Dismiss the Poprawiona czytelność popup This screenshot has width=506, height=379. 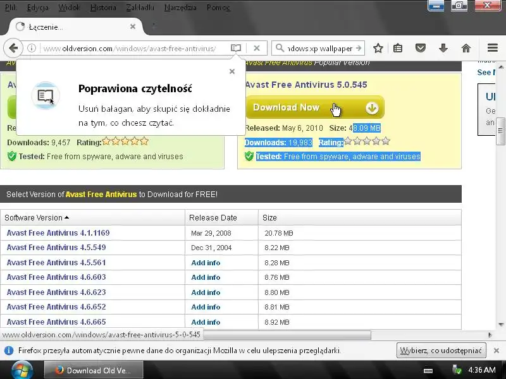tap(232, 71)
